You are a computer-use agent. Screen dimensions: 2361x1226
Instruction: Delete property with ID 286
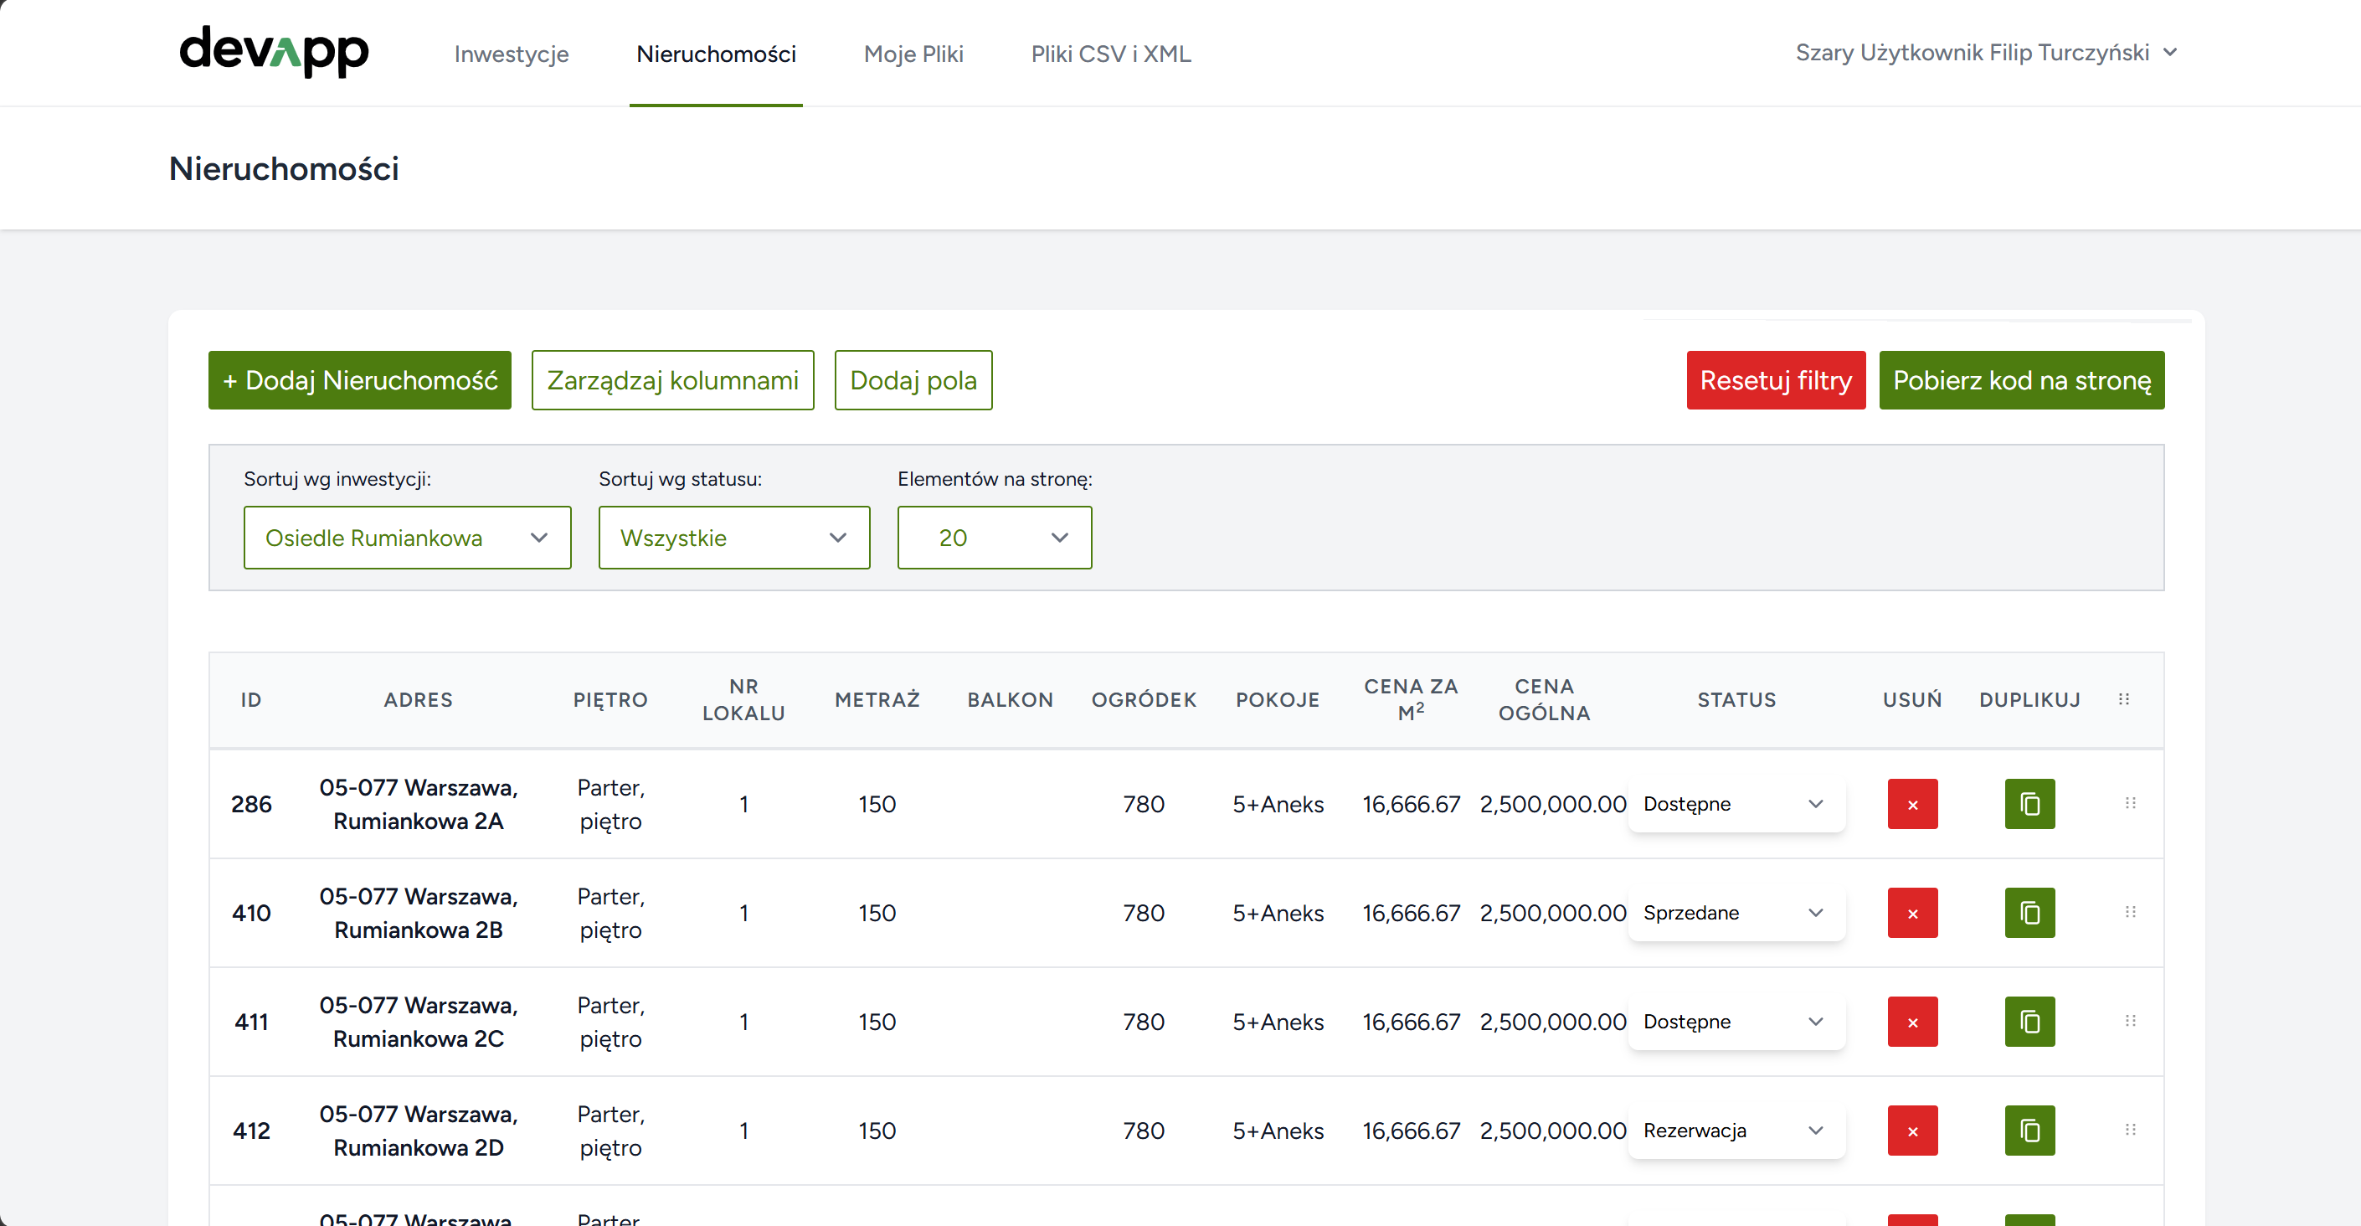click(x=1912, y=804)
